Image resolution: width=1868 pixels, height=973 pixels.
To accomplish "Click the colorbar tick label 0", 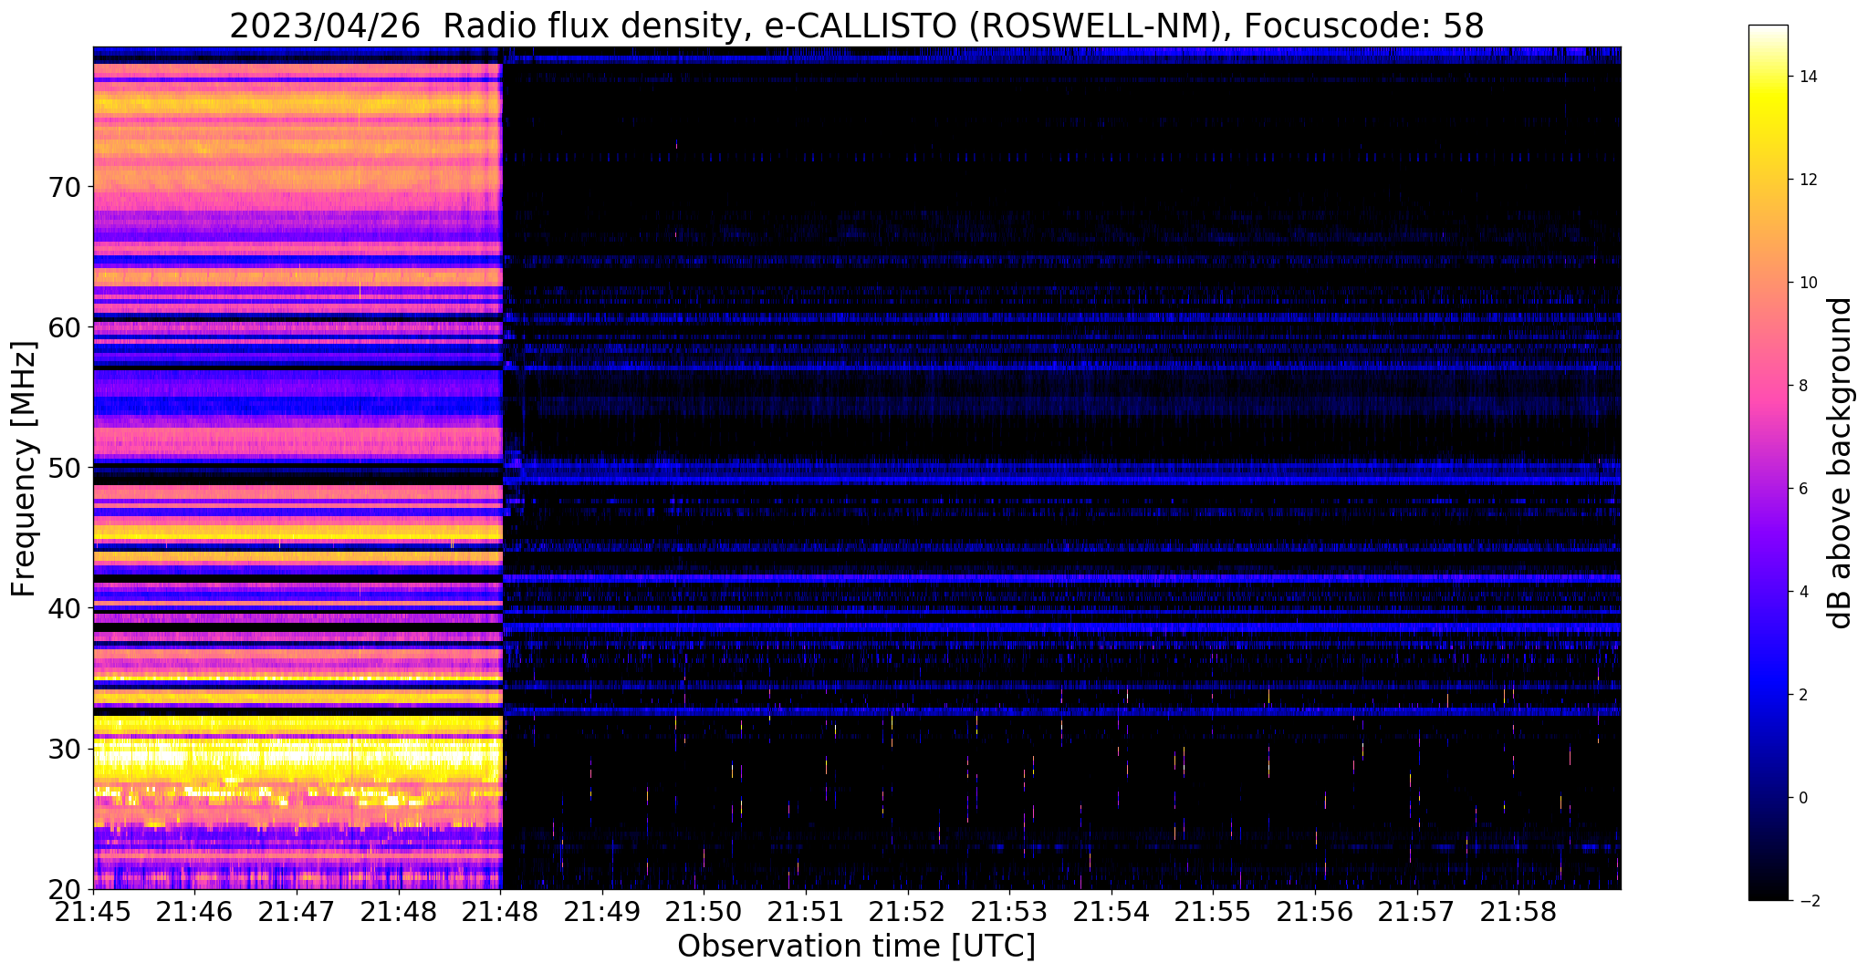I will pyautogui.click(x=1803, y=798).
